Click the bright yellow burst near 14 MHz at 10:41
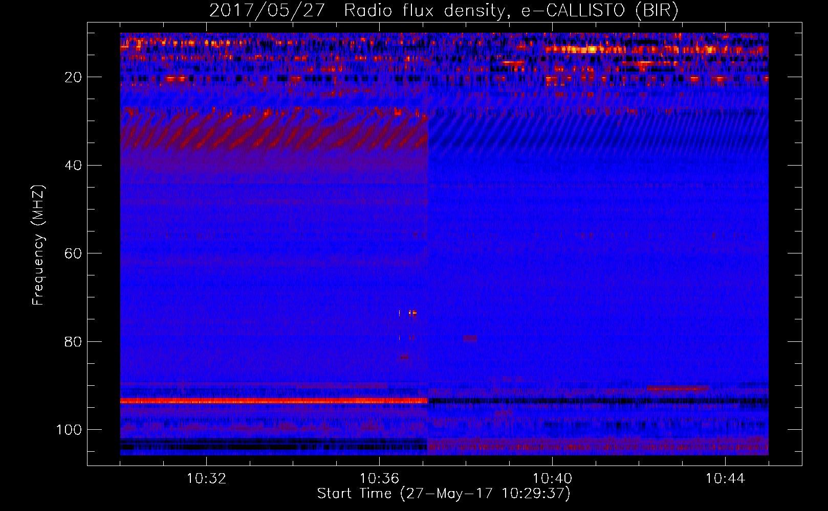Screen dimensions: 828x511 (592, 50)
